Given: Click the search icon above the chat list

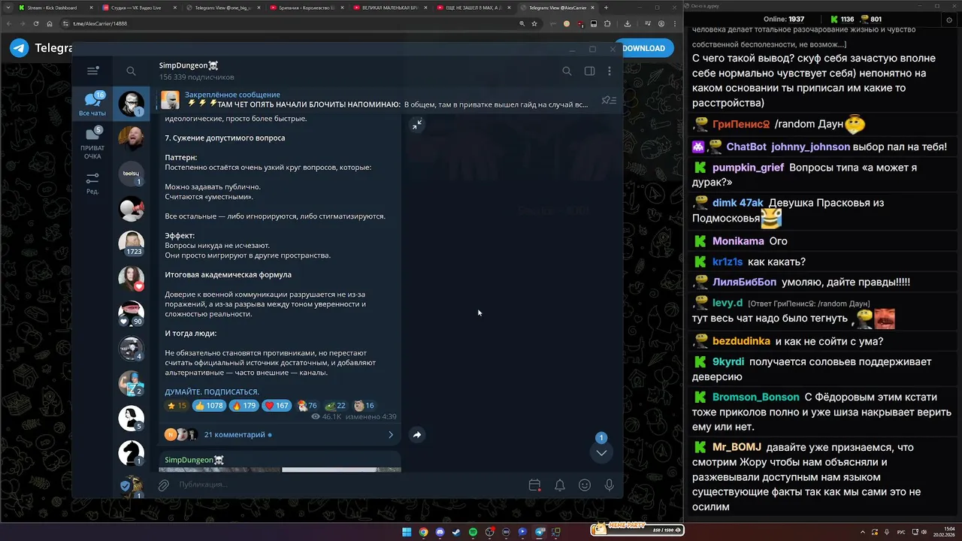Looking at the screenshot, I should pyautogui.click(x=131, y=71).
